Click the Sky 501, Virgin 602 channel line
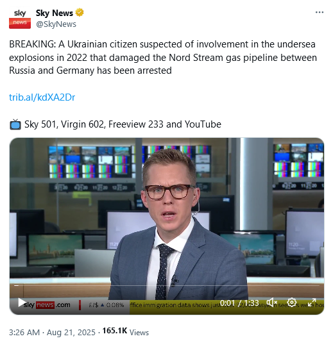This screenshot has height=341, width=333. pyautogui.click(x=123, y=124)
